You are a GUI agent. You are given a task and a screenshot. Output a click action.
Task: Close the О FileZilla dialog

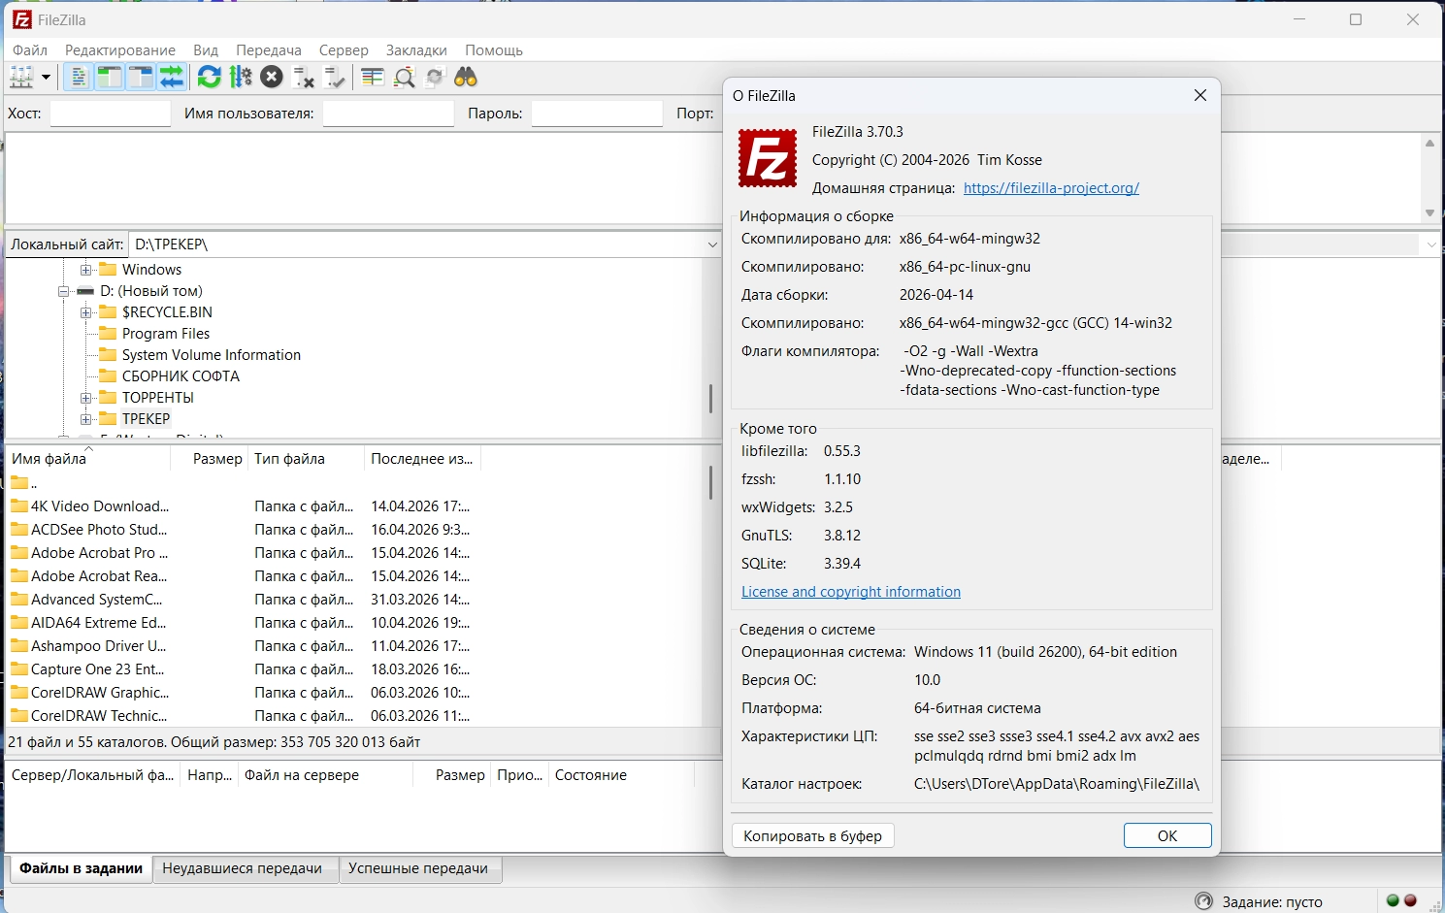click(x=1200, y=95)
